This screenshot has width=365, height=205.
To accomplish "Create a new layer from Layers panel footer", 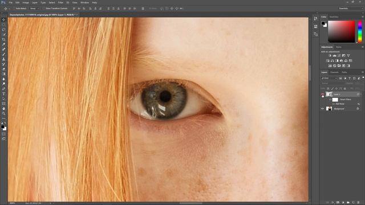I will click(353, 203).
